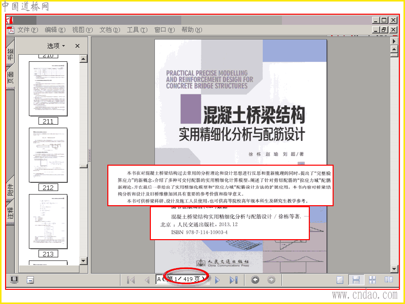Switch to continuous page layout
405x304 pixels.
(356, 280)
